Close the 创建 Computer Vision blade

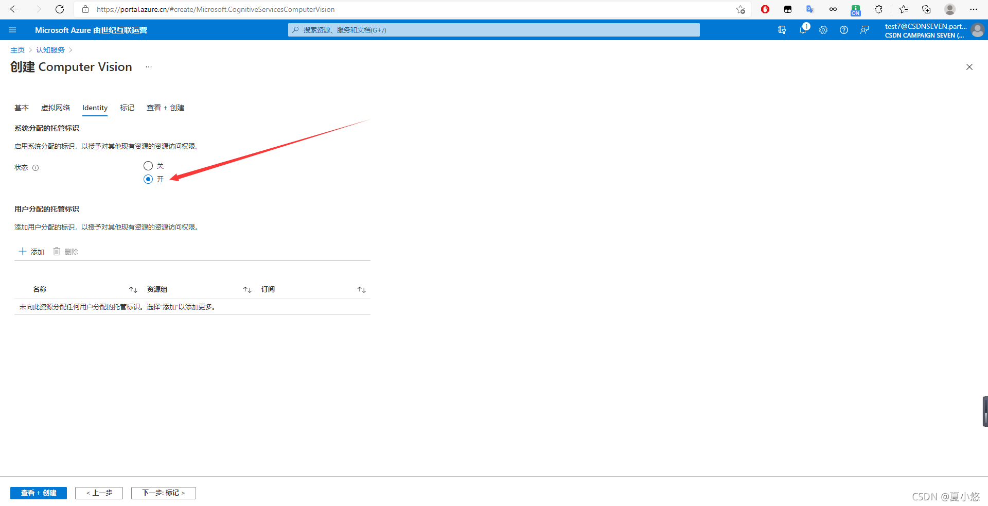click(969, 67)
